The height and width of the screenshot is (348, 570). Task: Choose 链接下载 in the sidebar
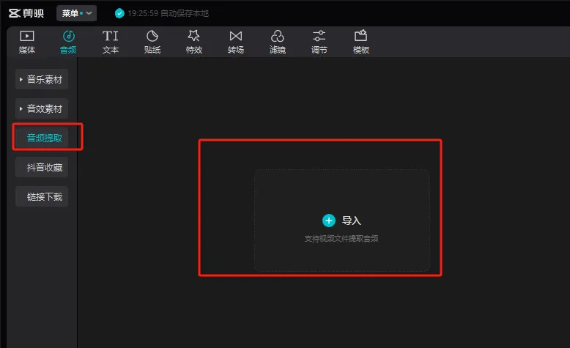coord(44,196)
